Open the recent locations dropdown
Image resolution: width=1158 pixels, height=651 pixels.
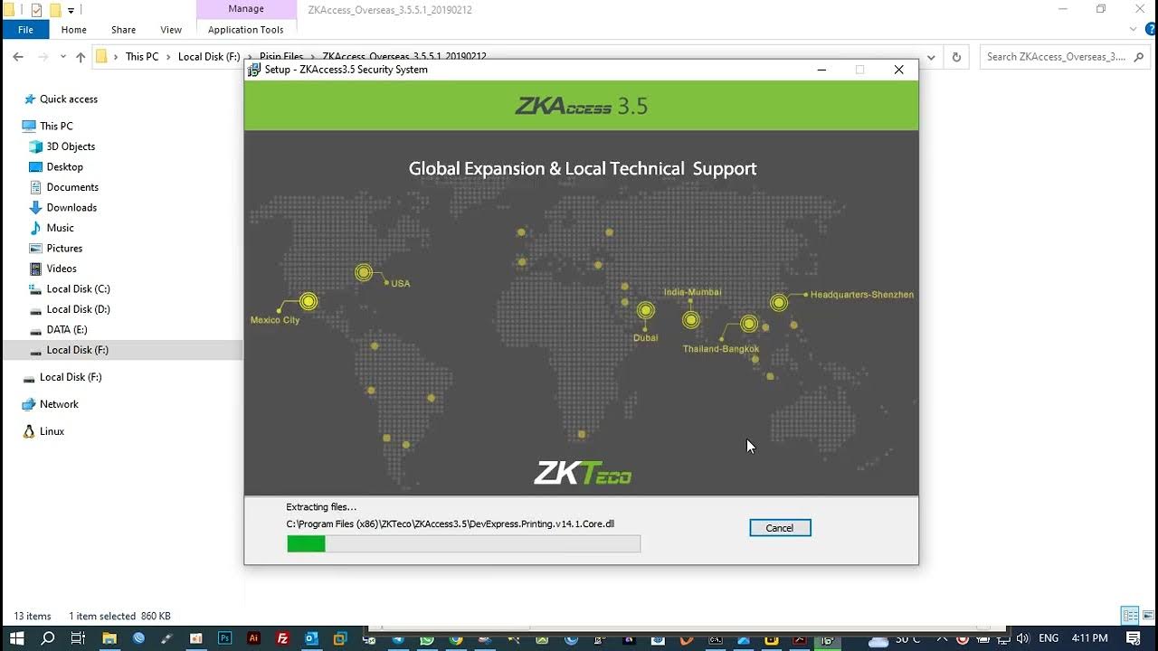tap(62, 57)
